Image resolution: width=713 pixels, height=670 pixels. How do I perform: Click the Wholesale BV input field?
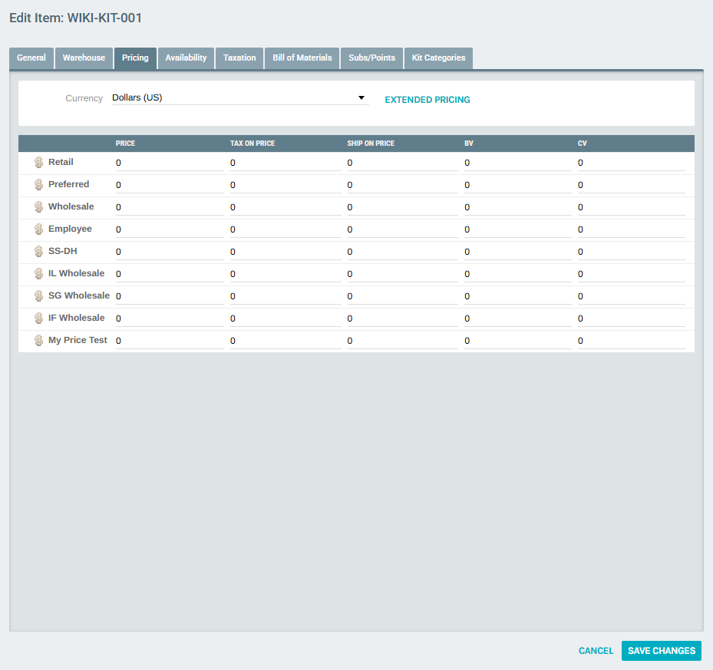click(517, 207)
